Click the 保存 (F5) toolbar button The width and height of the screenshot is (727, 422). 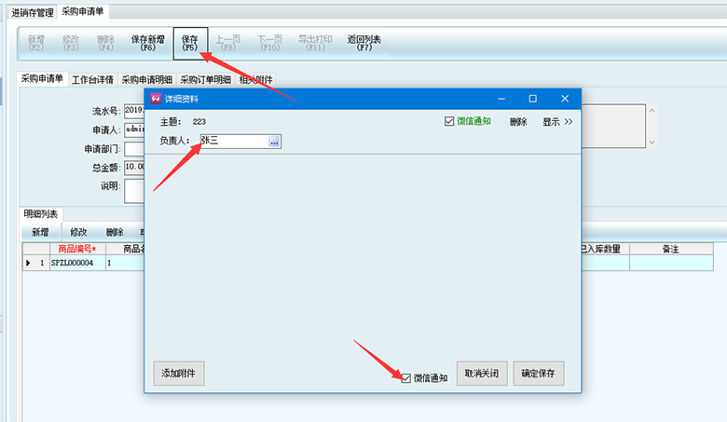[190, 44]
